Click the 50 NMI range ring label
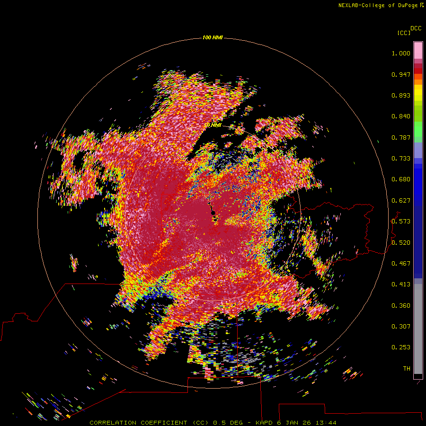The image size is (426, 426). [213, 125]
